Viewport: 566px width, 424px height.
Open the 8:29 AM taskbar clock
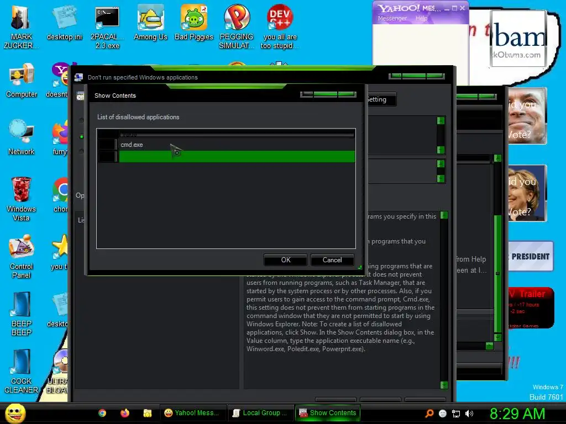[517, 414]
